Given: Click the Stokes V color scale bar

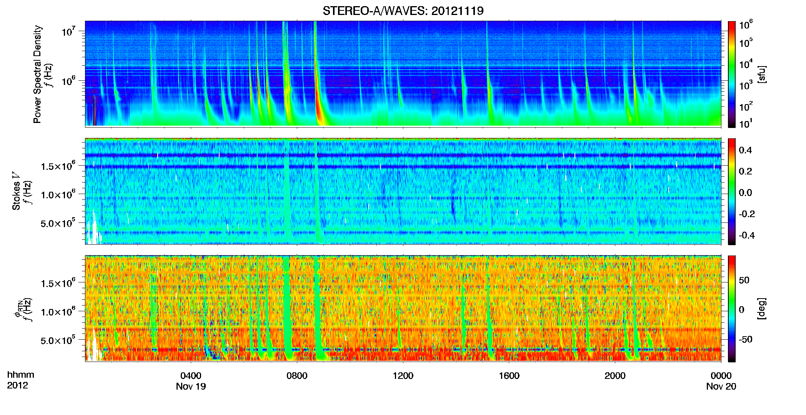Looking at the screenshot, I should 732,191.
